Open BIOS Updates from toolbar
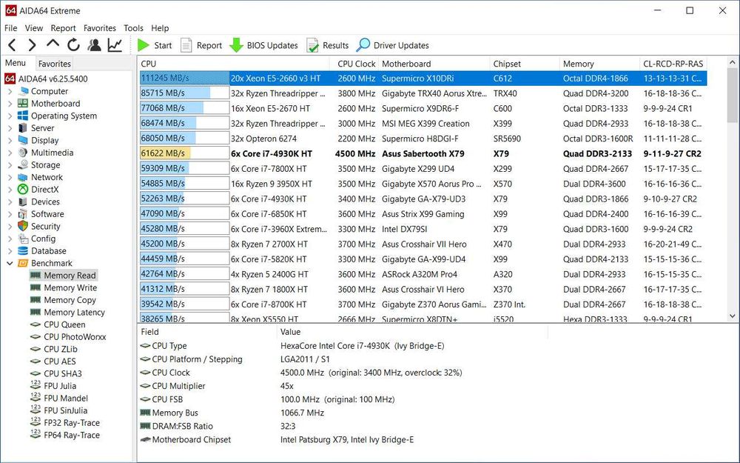The width and height of the screenshot is (740, 463). point(263,45)
